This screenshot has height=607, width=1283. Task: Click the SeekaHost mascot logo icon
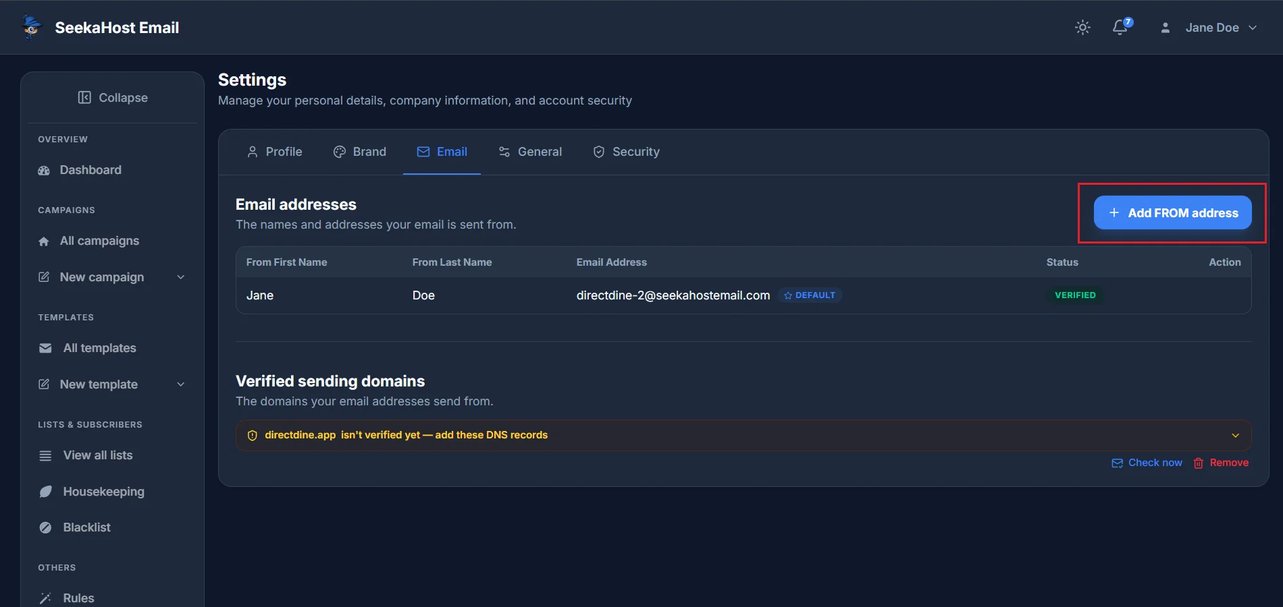31,27
